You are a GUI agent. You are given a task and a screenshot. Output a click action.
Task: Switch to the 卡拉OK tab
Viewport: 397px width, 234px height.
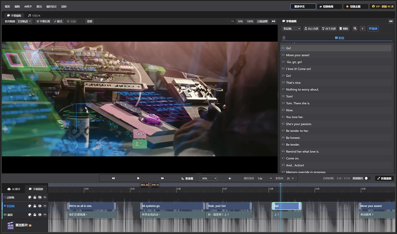[34, 16]
